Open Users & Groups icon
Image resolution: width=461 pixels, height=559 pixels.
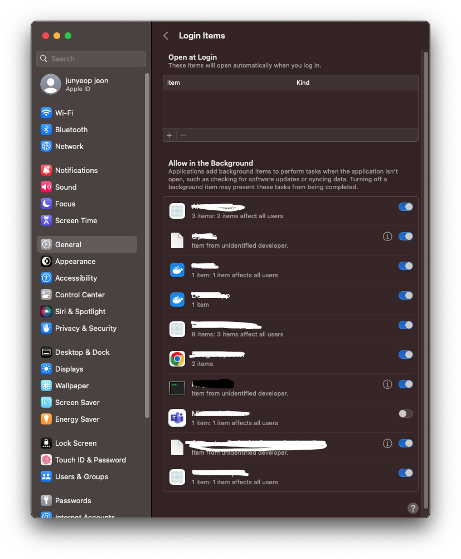pos(46,476)
